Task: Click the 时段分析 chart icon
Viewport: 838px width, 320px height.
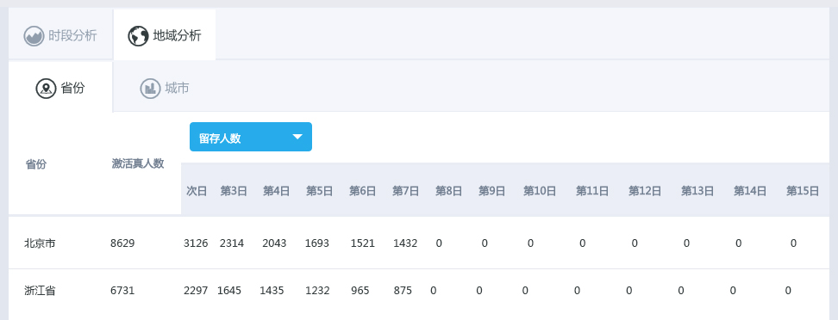Action: coord(34,36)
